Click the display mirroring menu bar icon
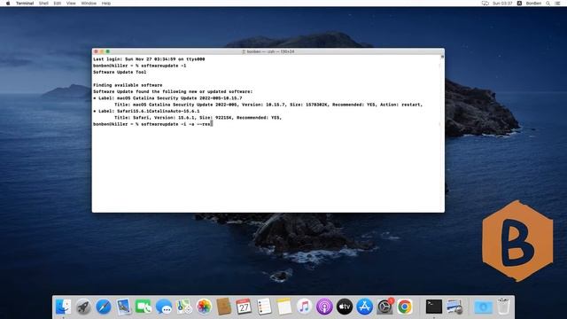The image size is (567, 319). pyautogui.click(x=485, y=4)
